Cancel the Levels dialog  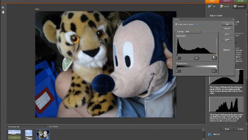tap(227, 28)
